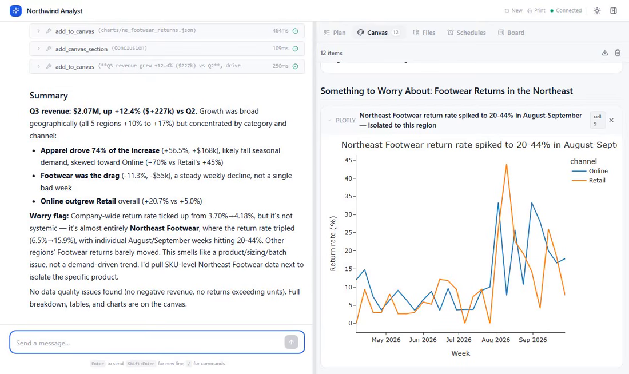Click the PLOTLY label on chart cell
This screenshot has height=374, width=629.
tap(345, 120)
